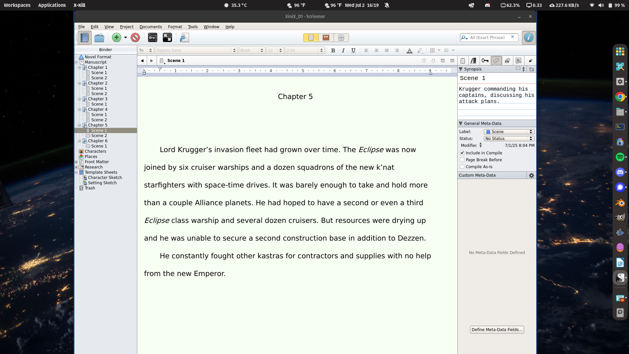Open the Format menu

coord(175,27)
